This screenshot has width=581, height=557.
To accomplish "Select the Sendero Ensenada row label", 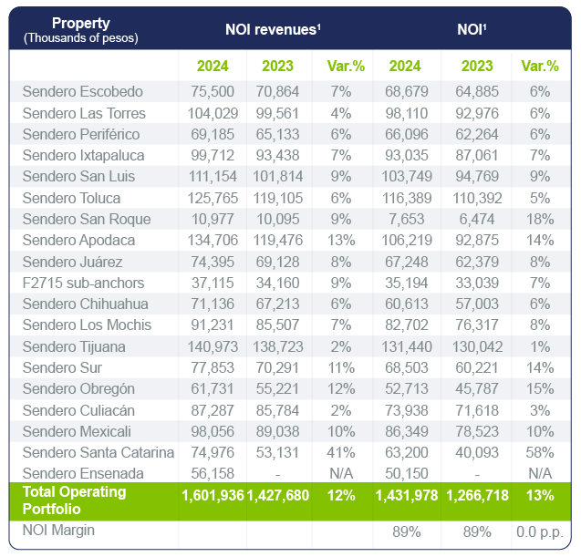I will click(83, 473).
